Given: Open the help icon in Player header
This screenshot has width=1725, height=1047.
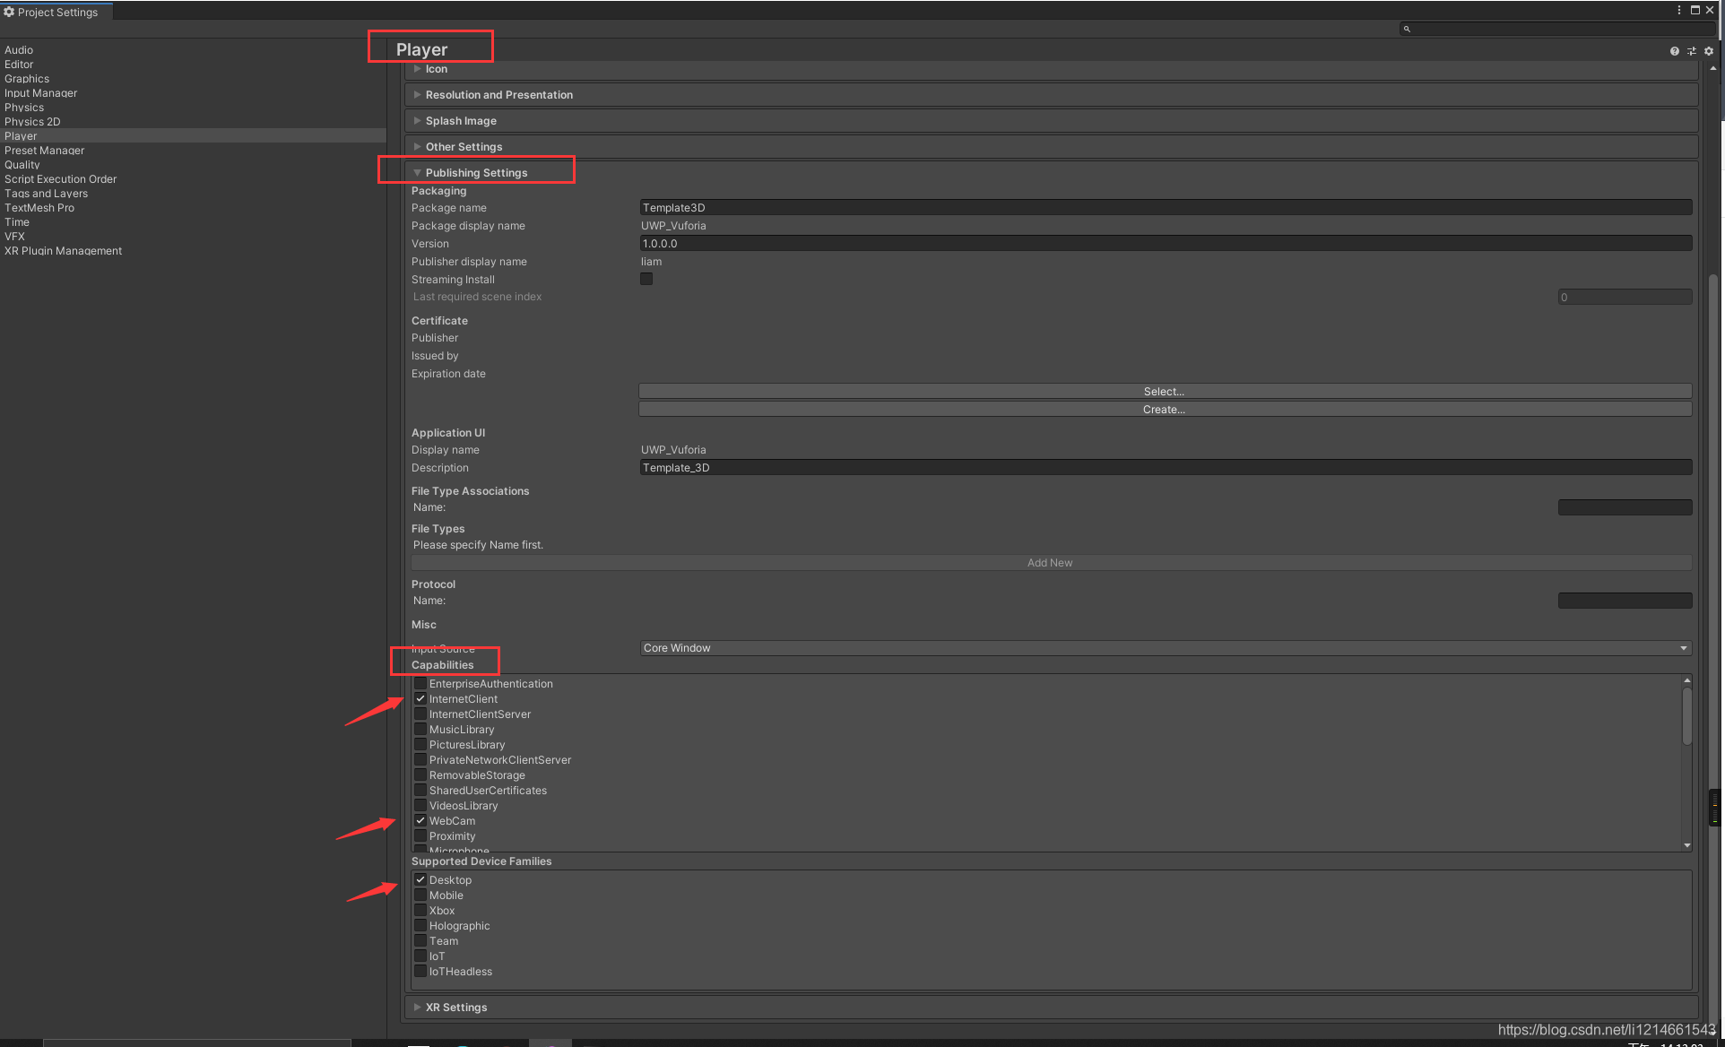Looking at the screenshot, I should coord(1674,51).
